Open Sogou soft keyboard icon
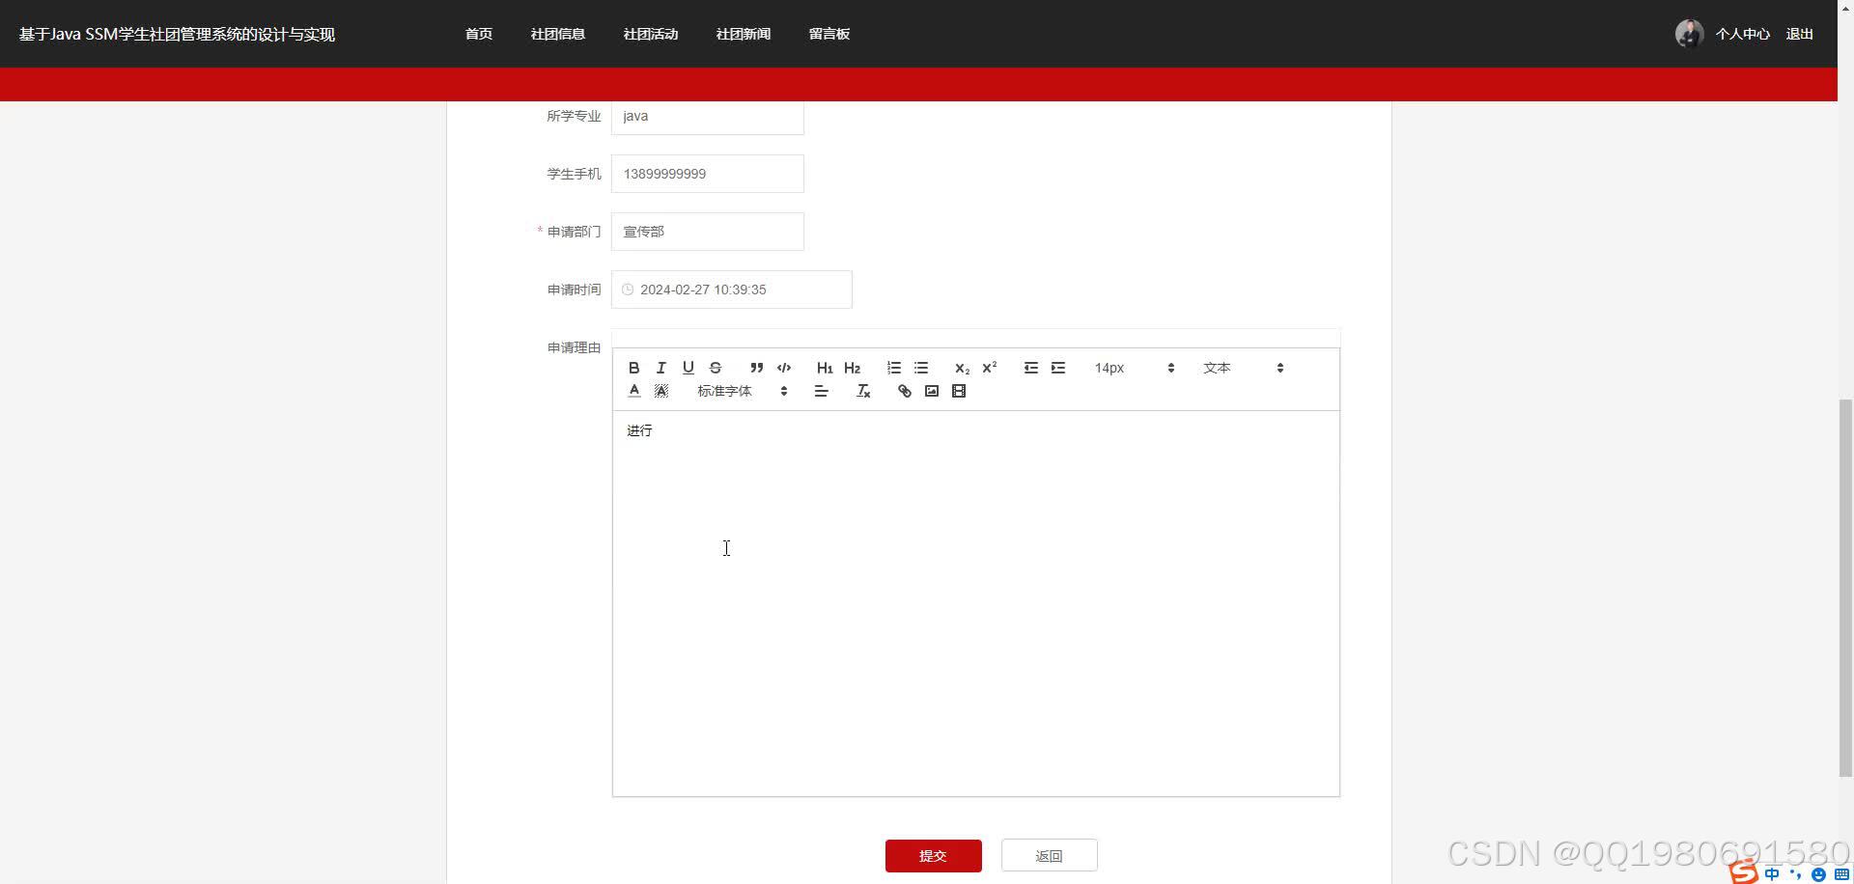The width and height of the screenshot is (1854, 884). [x=1841, y=874]
